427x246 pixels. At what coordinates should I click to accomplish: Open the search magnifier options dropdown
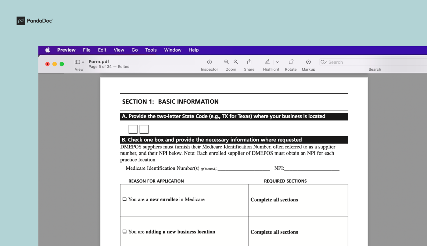pyautogui.click(x=323, y=62)
